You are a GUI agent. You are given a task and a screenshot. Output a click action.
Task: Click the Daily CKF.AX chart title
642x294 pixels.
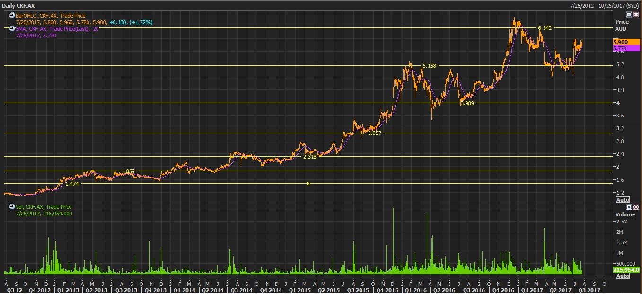point(17,5)
